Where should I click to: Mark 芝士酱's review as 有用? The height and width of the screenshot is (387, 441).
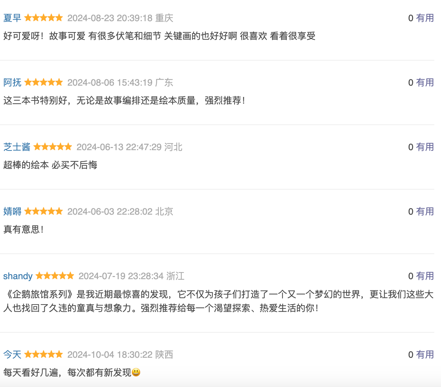(x=425, y=147)
